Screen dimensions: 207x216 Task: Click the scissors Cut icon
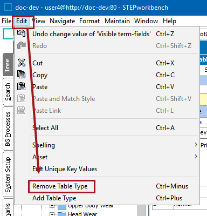click(x=22, y=63)
